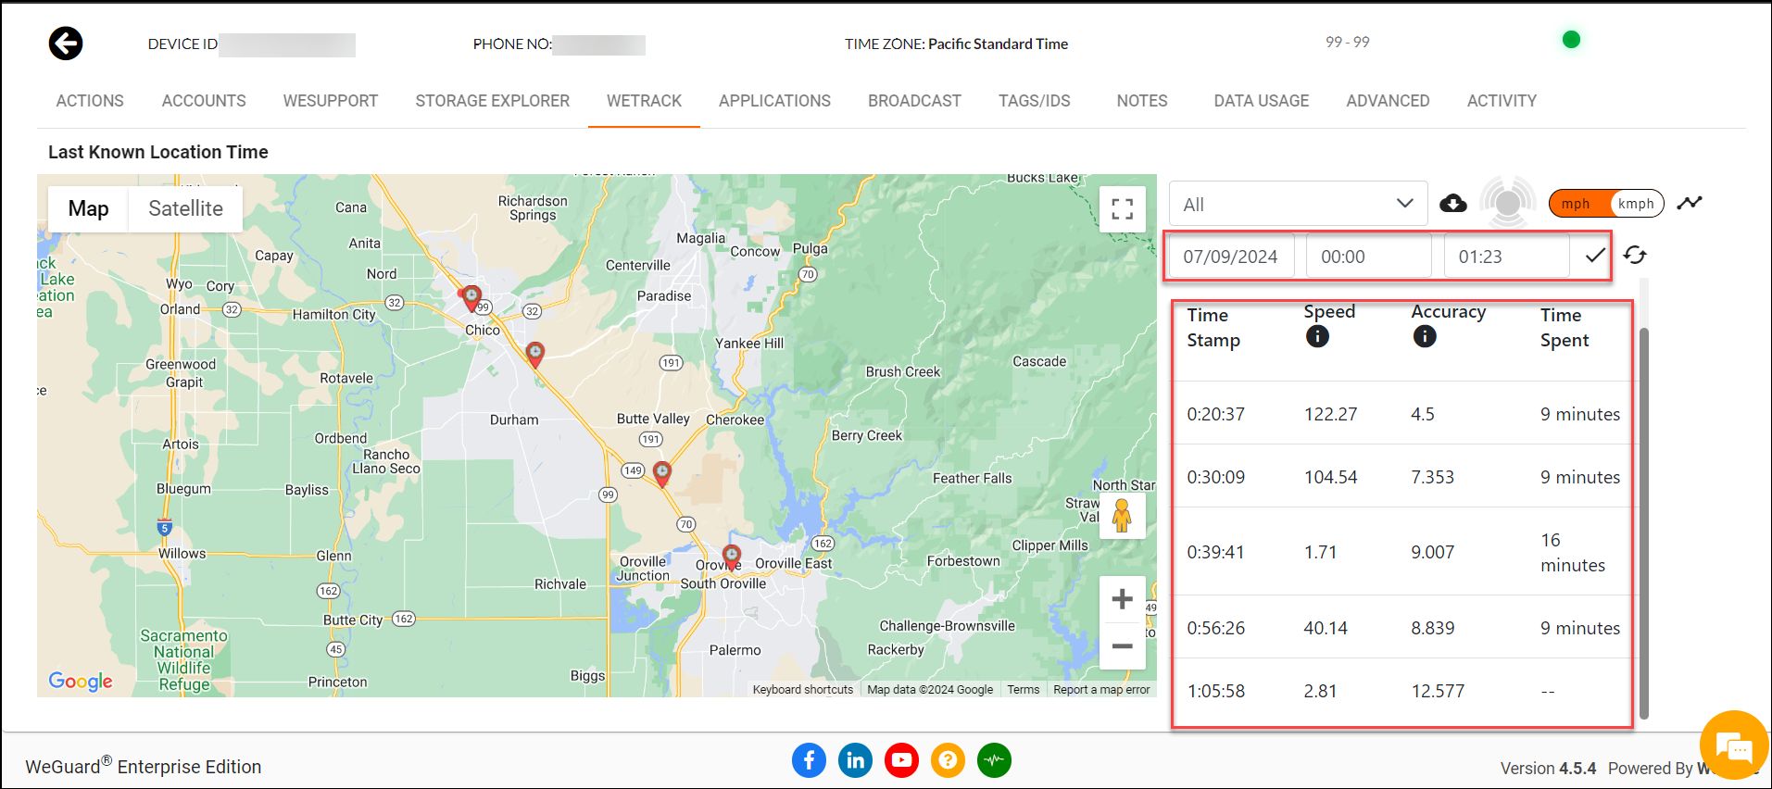Viewport: 1772px width, 789px height.
Task: Switch map to Map view
Action: point(88,208)
